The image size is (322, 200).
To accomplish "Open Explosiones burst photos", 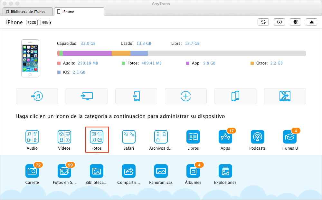I will (x=225, y=171).
